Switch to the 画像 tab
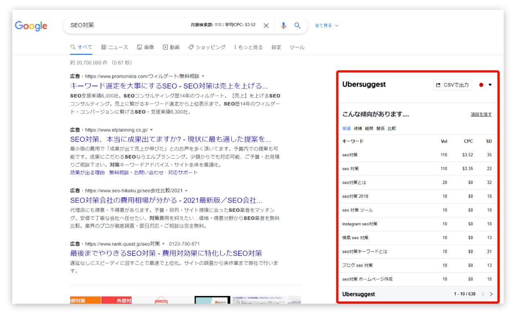This screenshot has width=516, height=316. 145,47
